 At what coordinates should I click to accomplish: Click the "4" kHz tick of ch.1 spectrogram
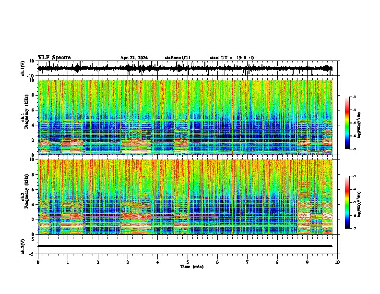tap(33, 125)
